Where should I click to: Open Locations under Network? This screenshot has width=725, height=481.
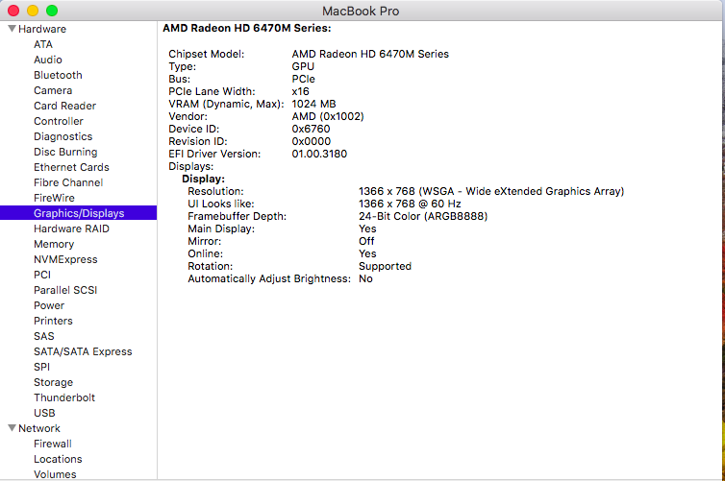point(58,459)
